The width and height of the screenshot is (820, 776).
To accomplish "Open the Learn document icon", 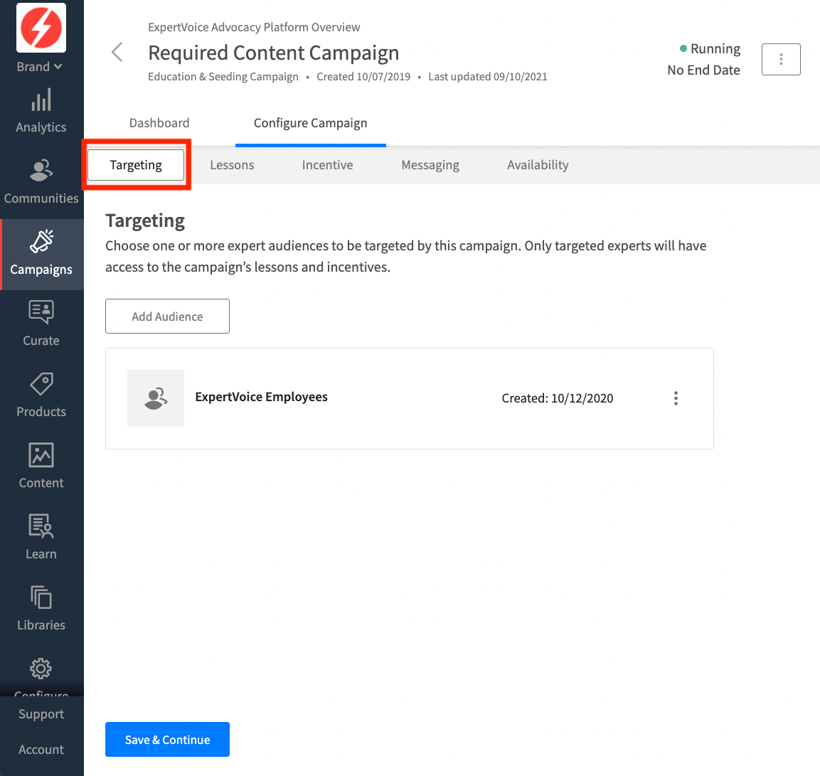I will (x=41, y=526).
